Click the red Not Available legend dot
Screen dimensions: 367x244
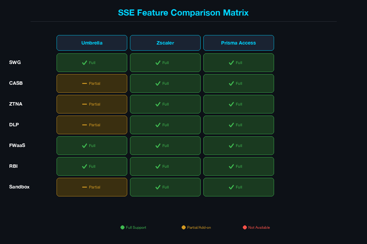coord(245,227)
